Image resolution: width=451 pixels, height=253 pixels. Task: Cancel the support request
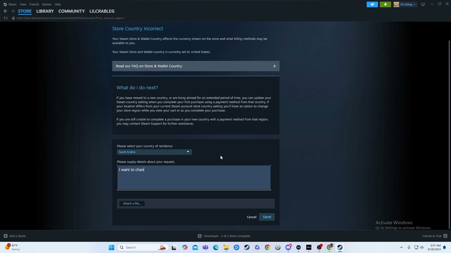(x=252, y=217)
